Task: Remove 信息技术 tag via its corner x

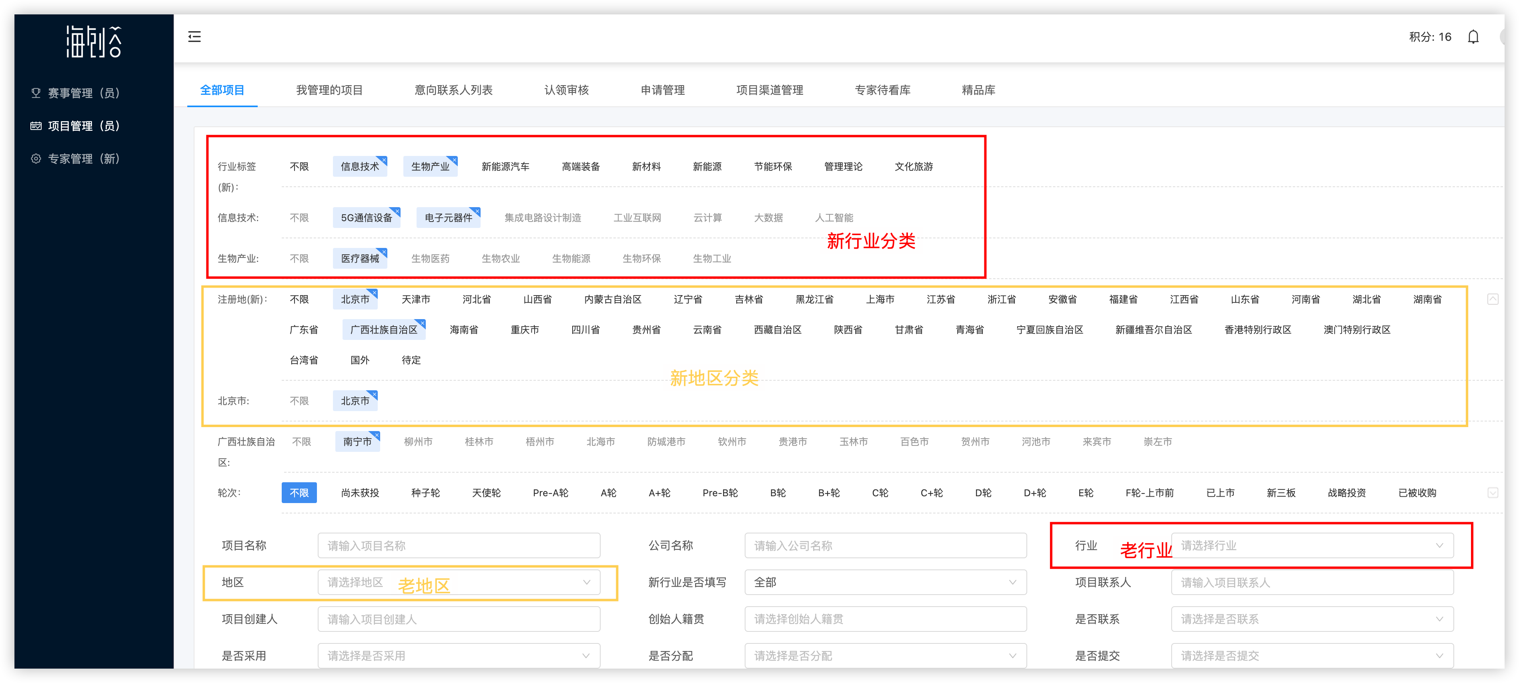Action: [x=383, y=160]
